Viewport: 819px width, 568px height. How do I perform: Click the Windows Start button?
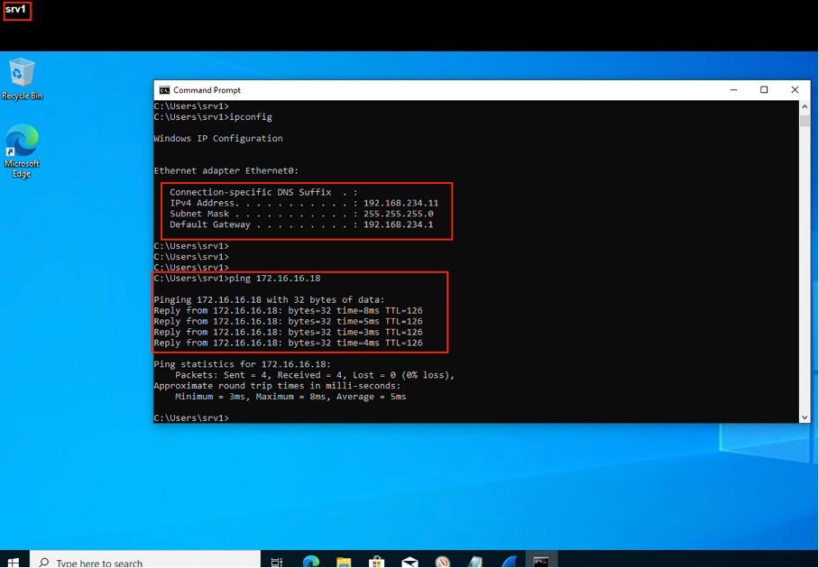point(14,562)
